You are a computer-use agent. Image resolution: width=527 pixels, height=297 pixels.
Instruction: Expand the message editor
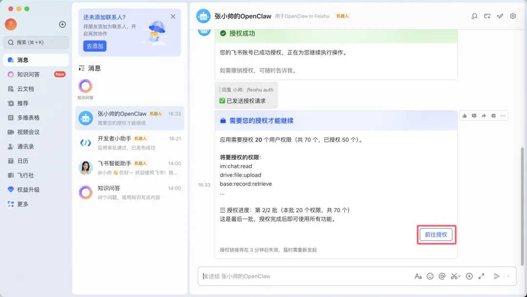[x=481, y=276]
